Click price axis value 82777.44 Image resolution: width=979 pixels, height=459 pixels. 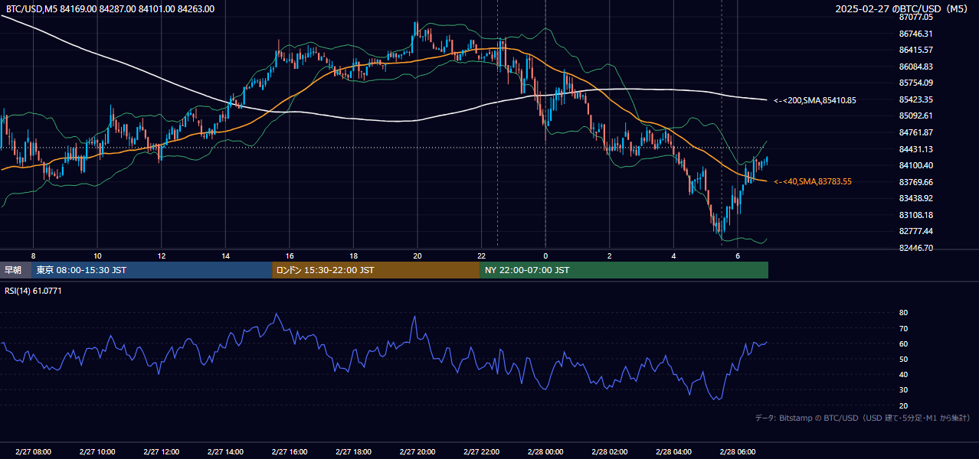point(915,231)
